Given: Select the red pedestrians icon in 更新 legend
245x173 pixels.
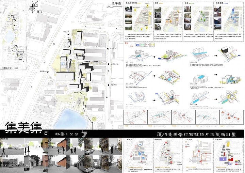Looking at the screenshot, I should [147, 45].
